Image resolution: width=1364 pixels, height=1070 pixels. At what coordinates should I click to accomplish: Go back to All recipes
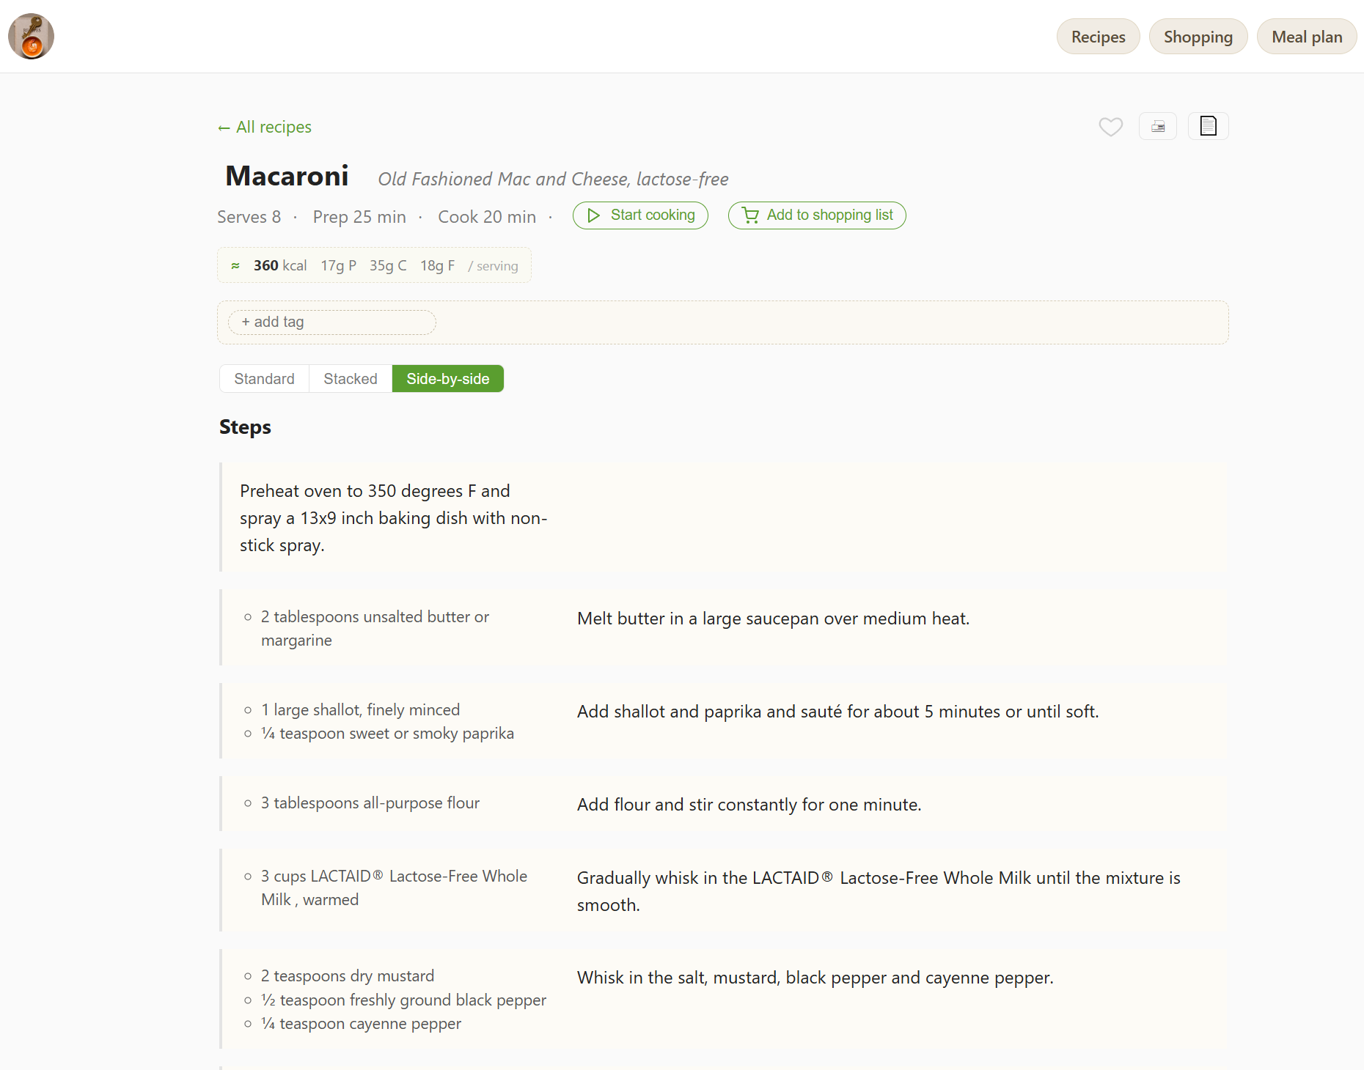click(x=265, y=128)
